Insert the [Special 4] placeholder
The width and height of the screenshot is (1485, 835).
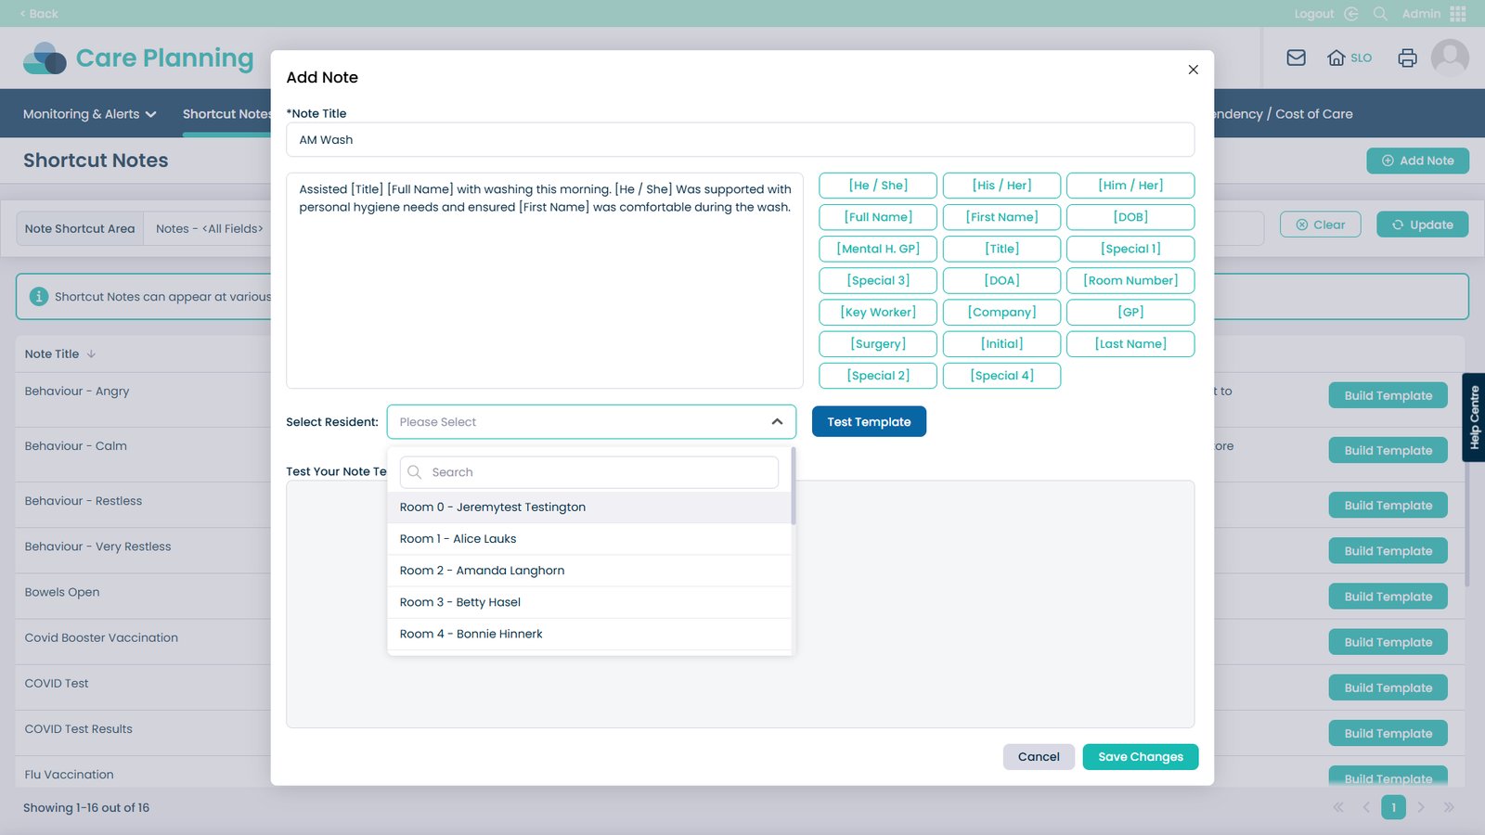[x=1001, y=376]
